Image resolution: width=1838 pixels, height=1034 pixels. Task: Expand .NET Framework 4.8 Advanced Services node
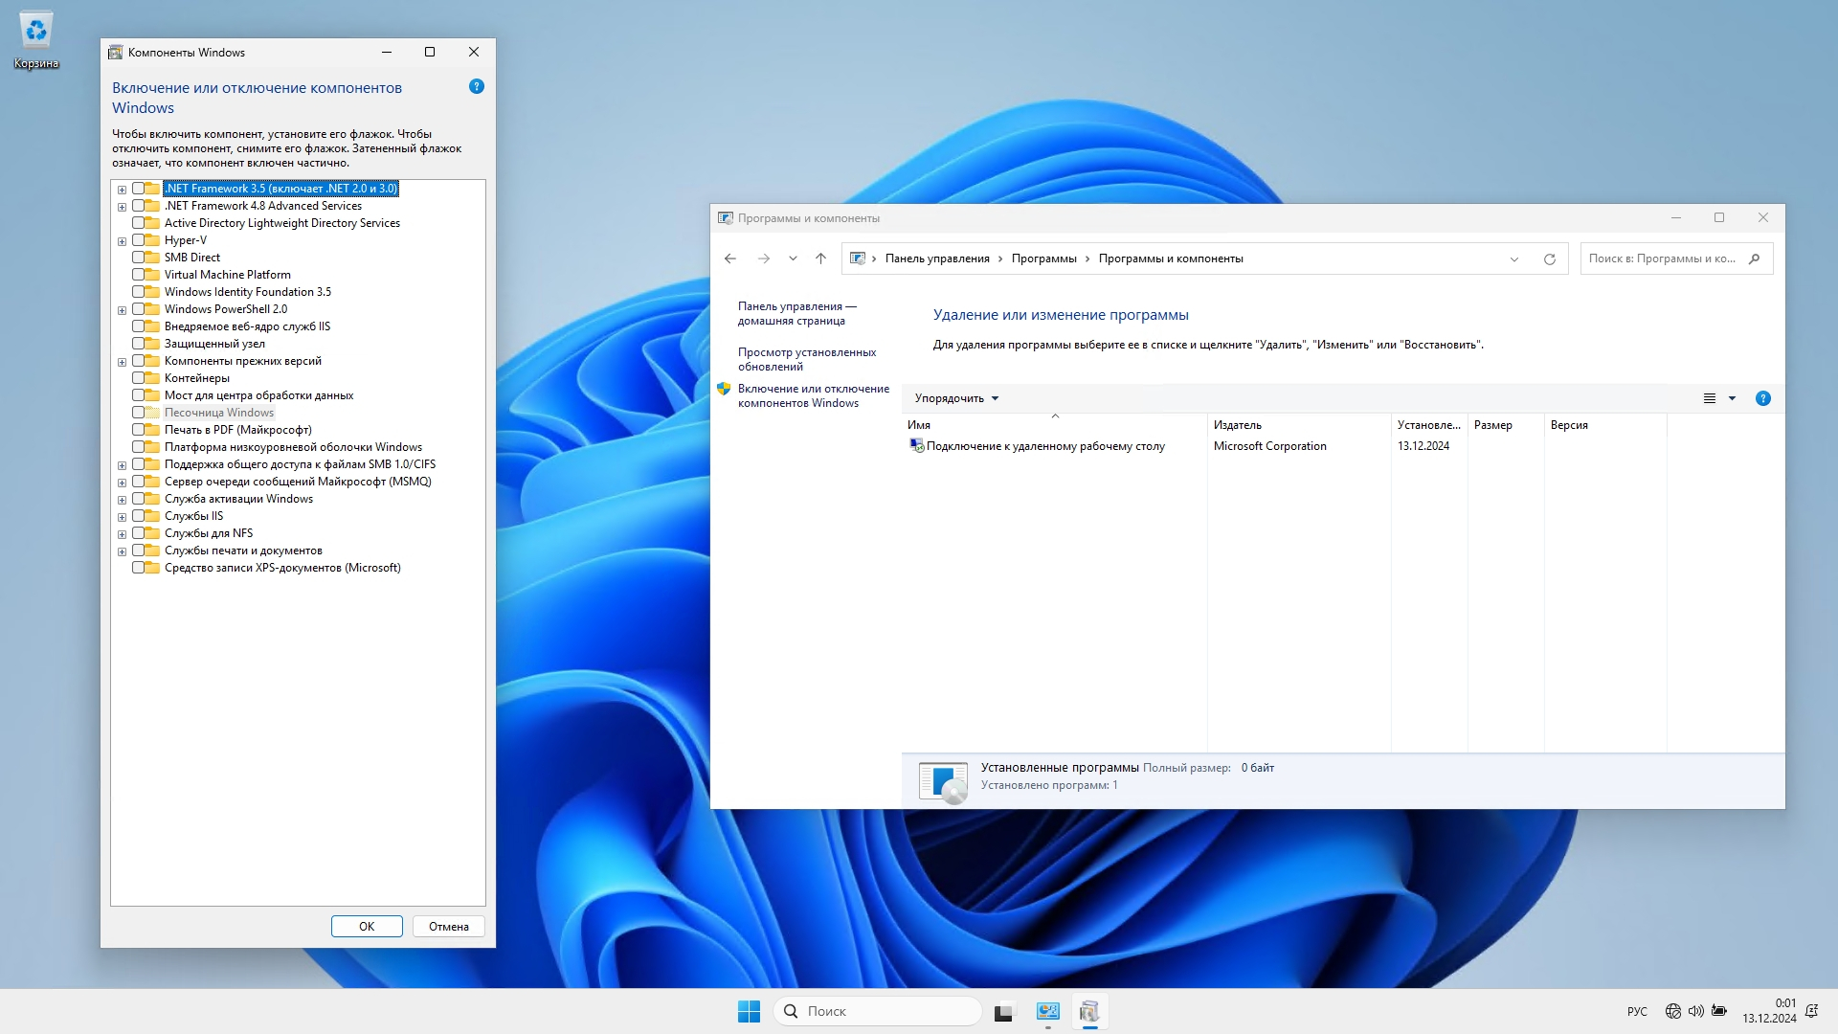coord(122,207)
